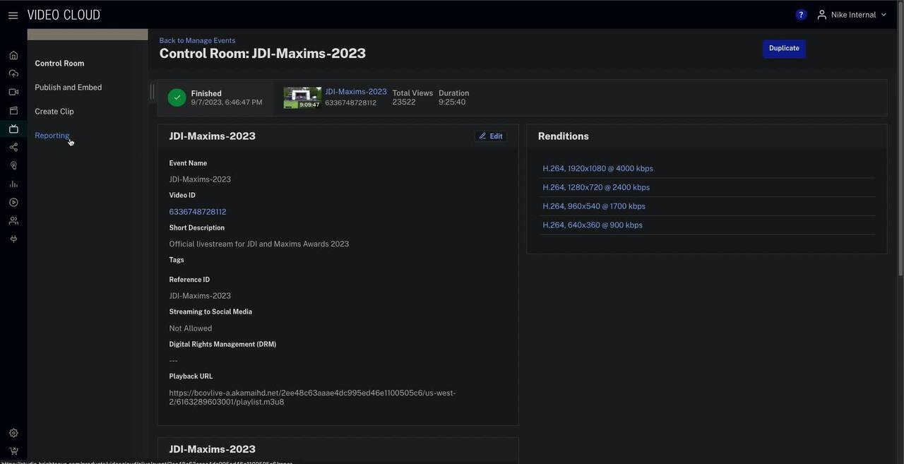Viewport: 904px width, 464px height.
Task: Open the hamburger navigation menu
Action: pos(13,15)
